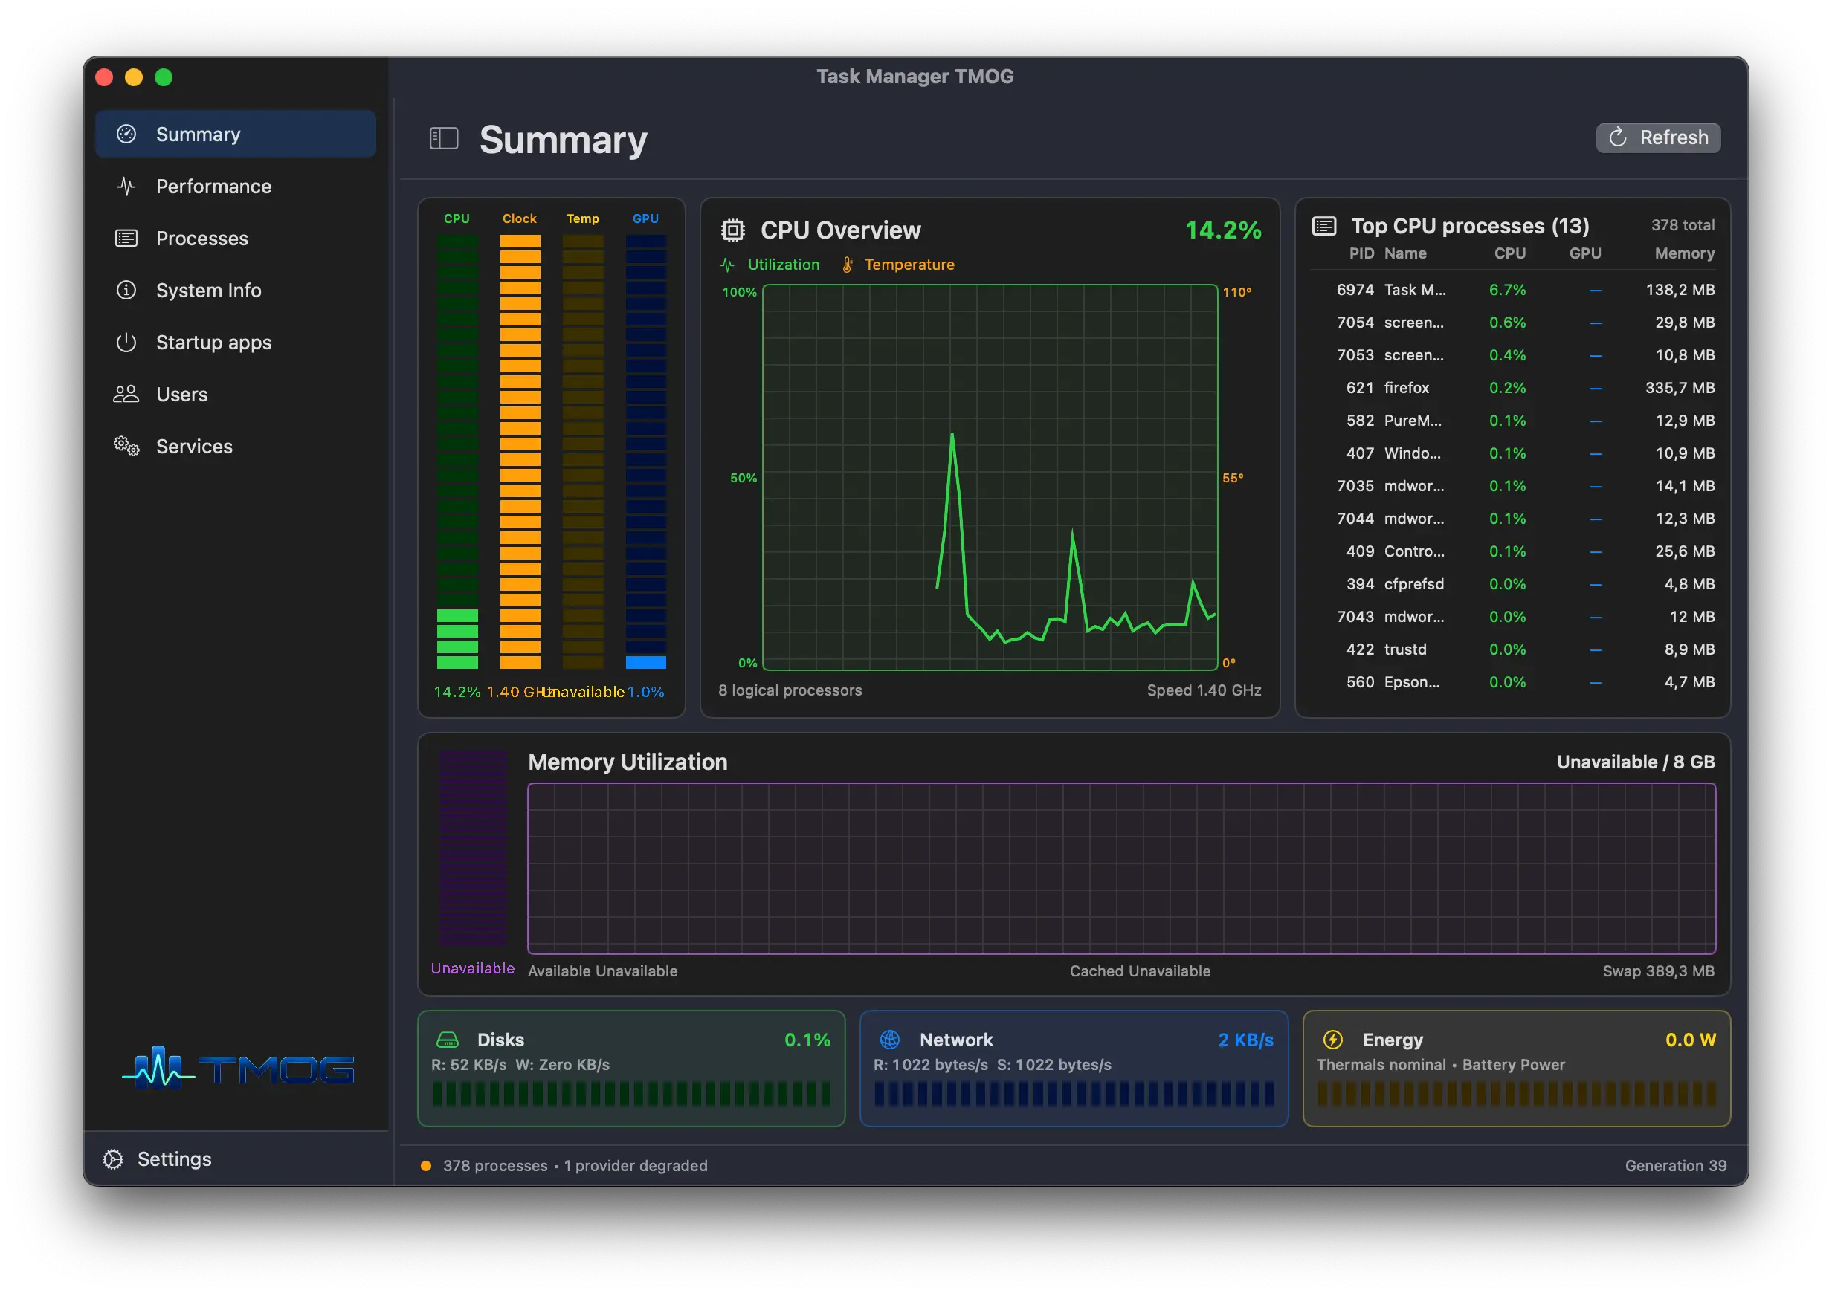This screenshot has width=1832, height=1296.
Task: Open the Summary section
Action: 236,134
